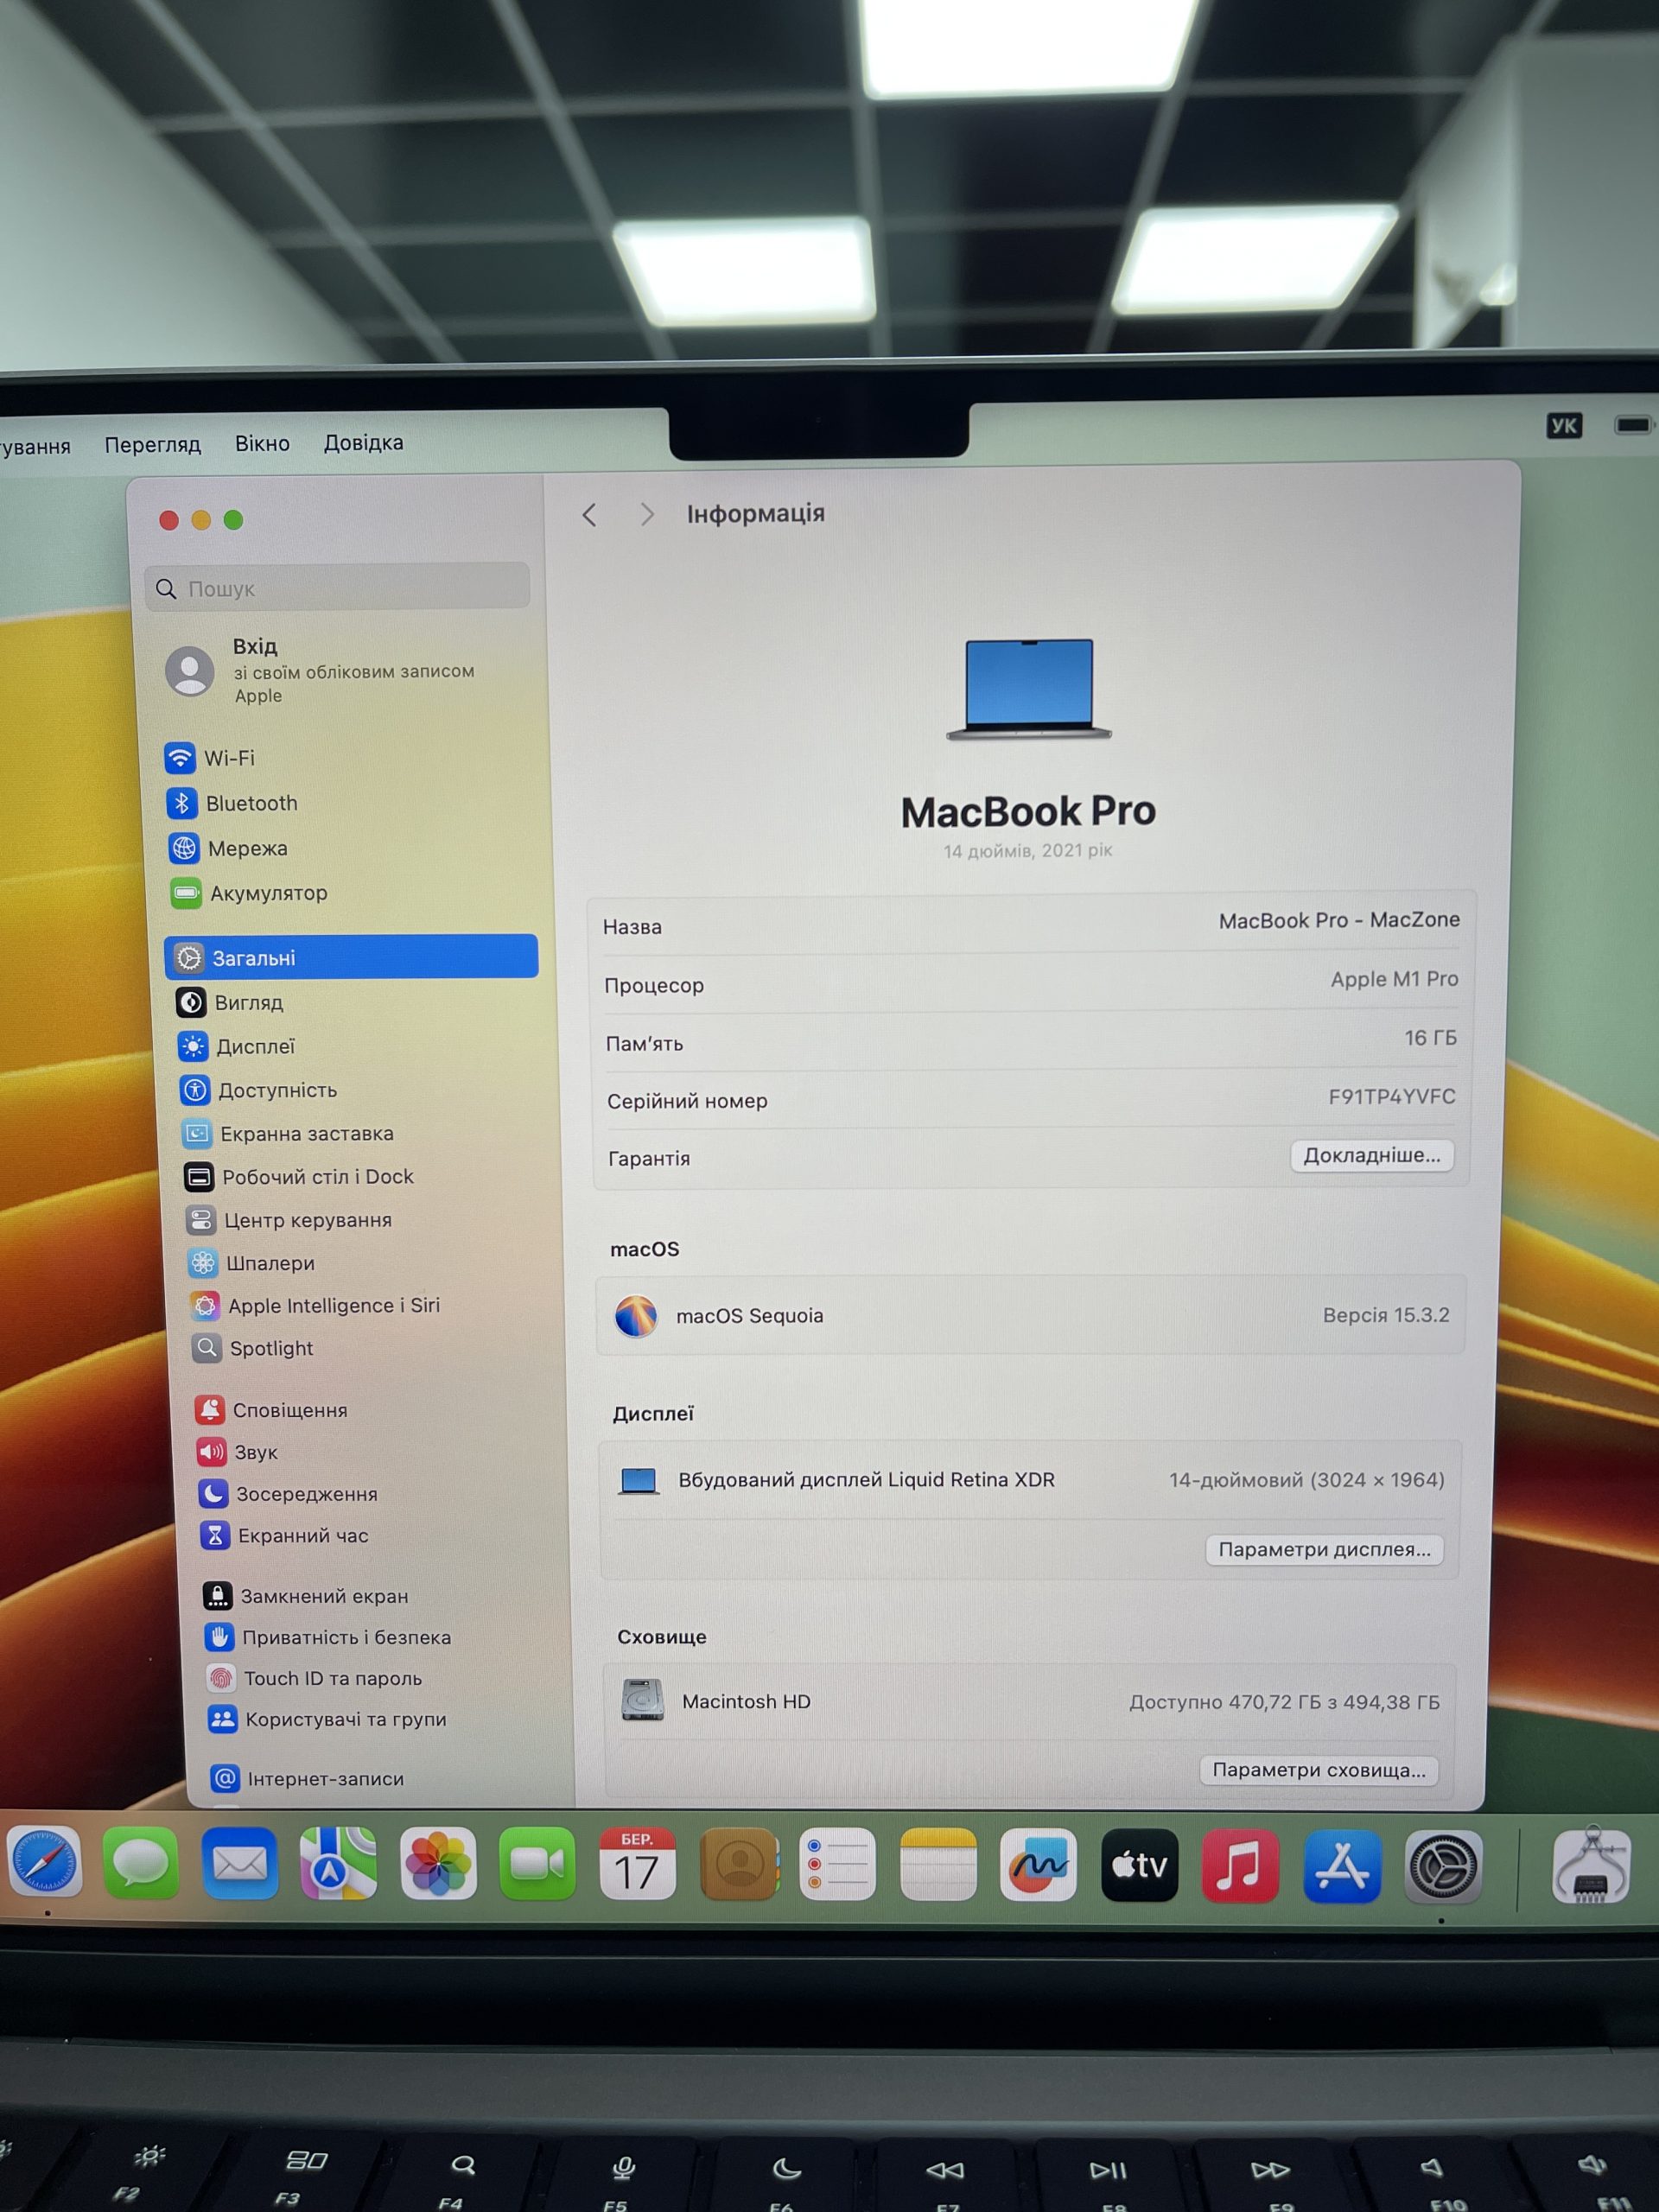Open Акумулятор battery settings
The width and height of the screenshot is (1659, 2212).
pyautogui.click(x=249, y=893)
